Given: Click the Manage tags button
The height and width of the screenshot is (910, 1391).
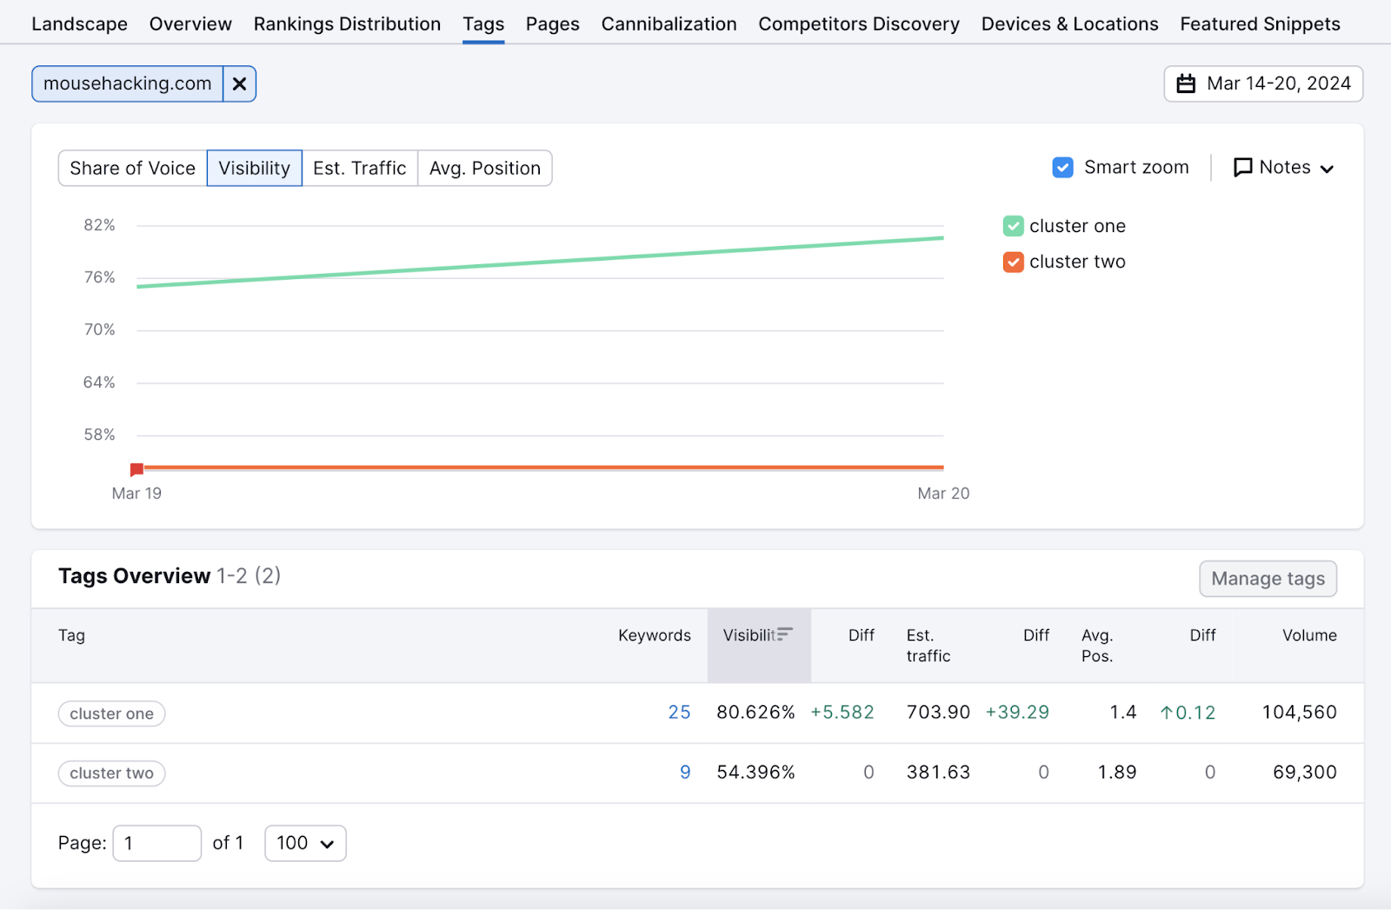Looking at the screenshot, I should coord(1268,578).
